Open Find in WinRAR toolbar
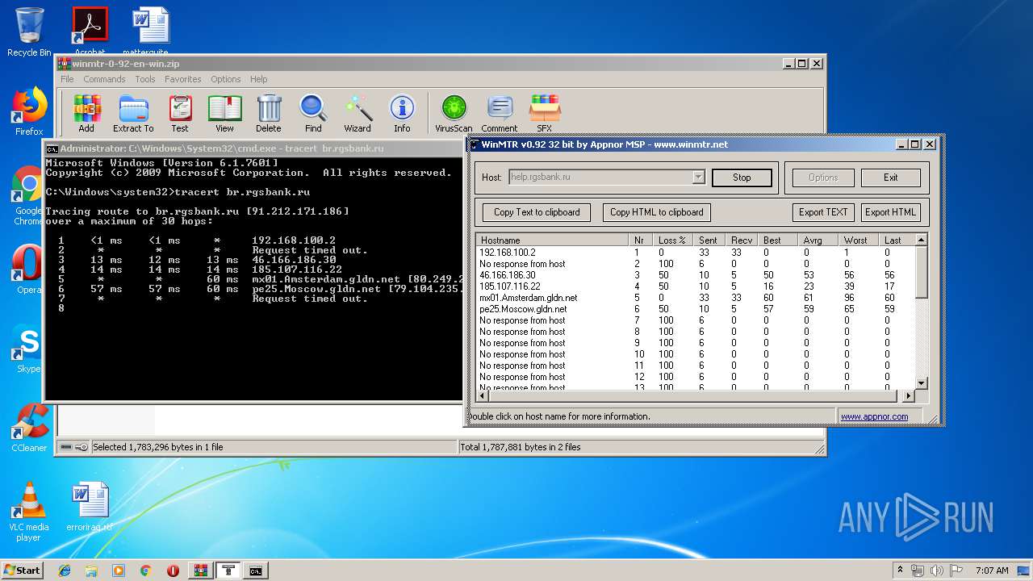This screenshot has height=581, width=1033. 313,114
